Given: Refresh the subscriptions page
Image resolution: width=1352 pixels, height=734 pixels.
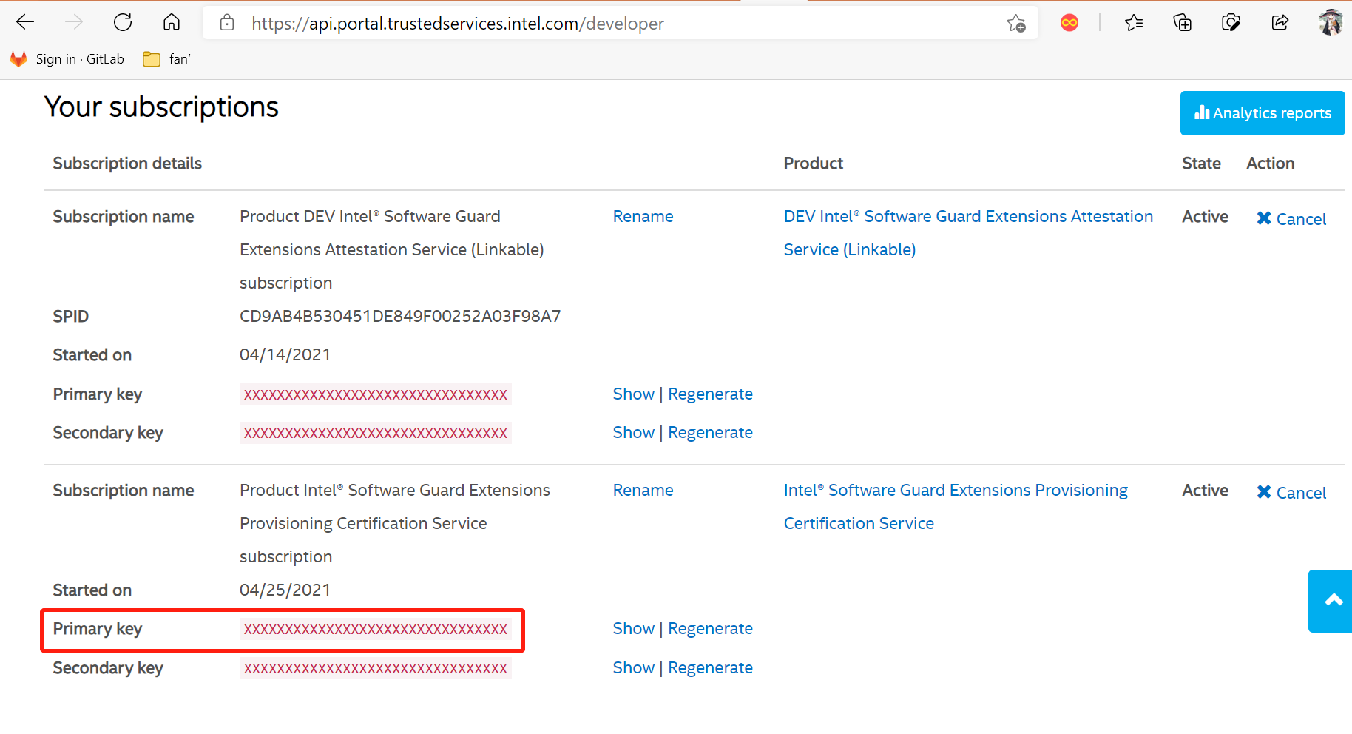Looking at the screenshot, I should (x=123, y=22).
